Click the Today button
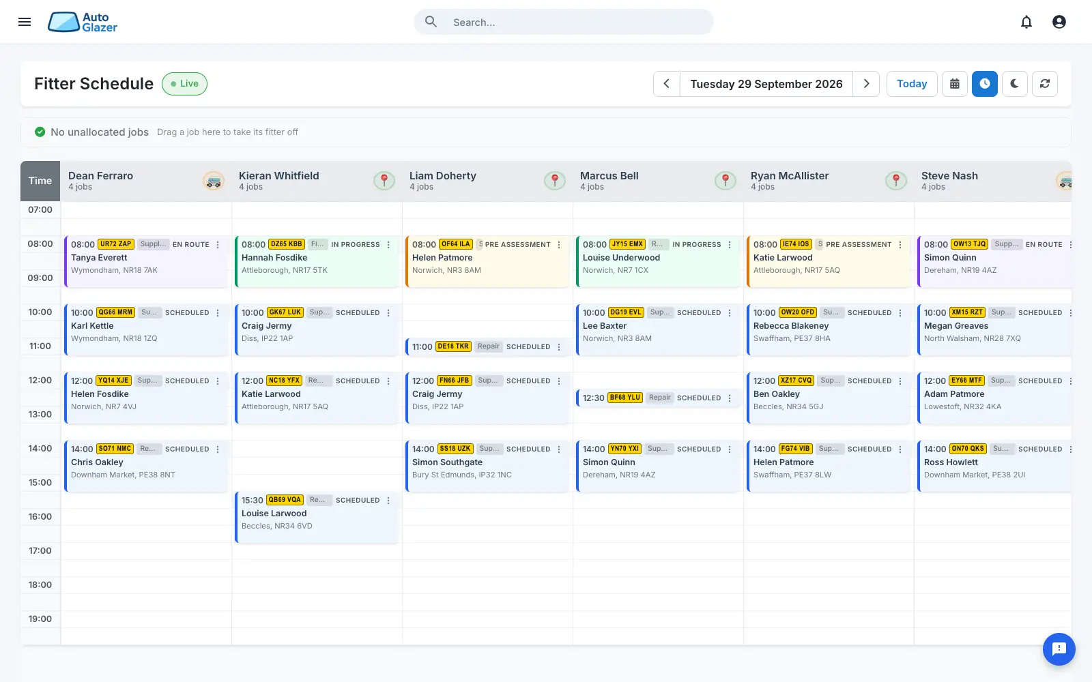Screen dimensions: 1092x682 (912, 84)
